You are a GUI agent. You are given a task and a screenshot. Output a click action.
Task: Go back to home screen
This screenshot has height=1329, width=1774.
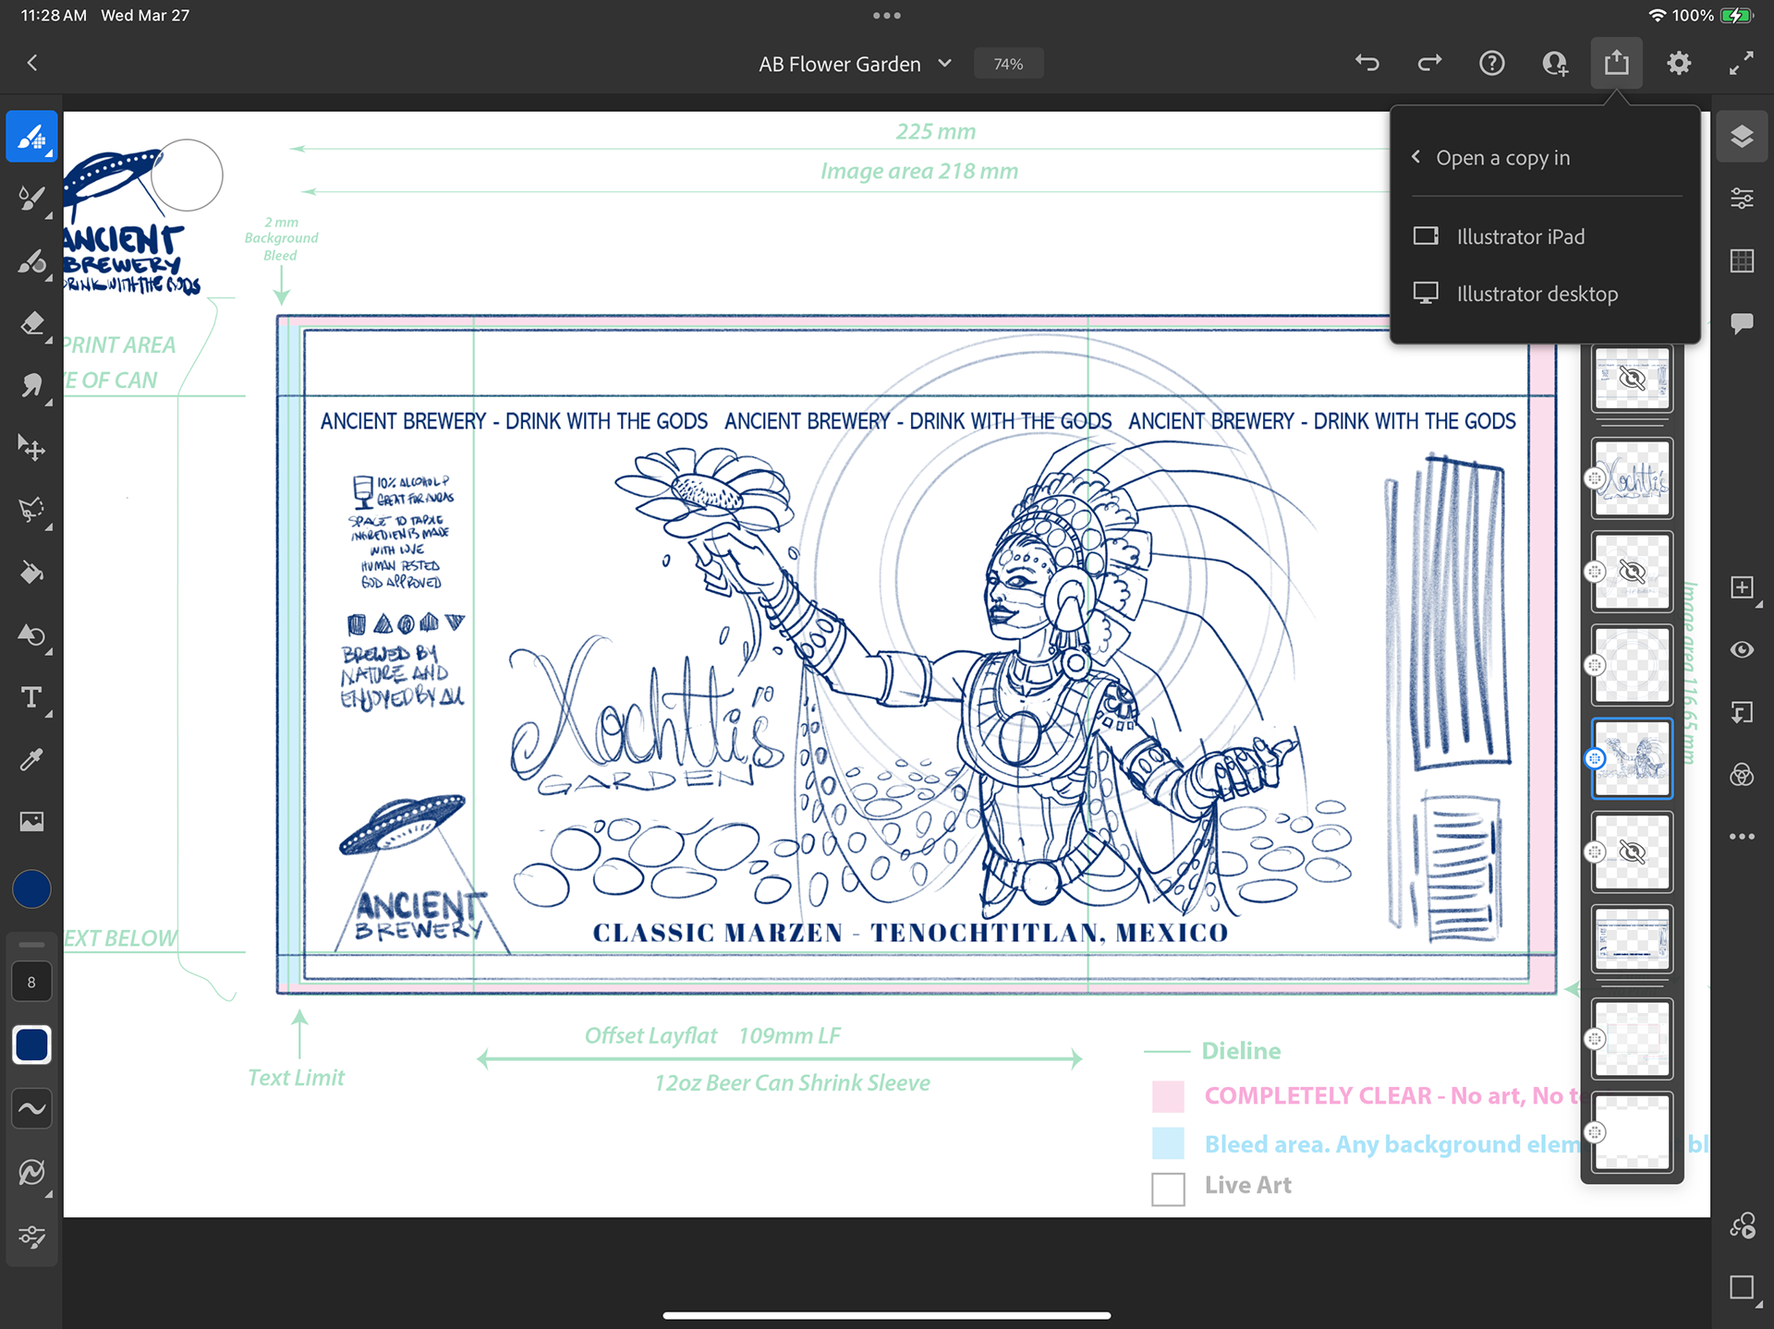click(x=32, y=63)
